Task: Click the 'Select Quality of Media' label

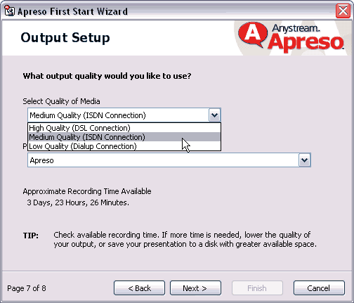Action: (61, 101)
